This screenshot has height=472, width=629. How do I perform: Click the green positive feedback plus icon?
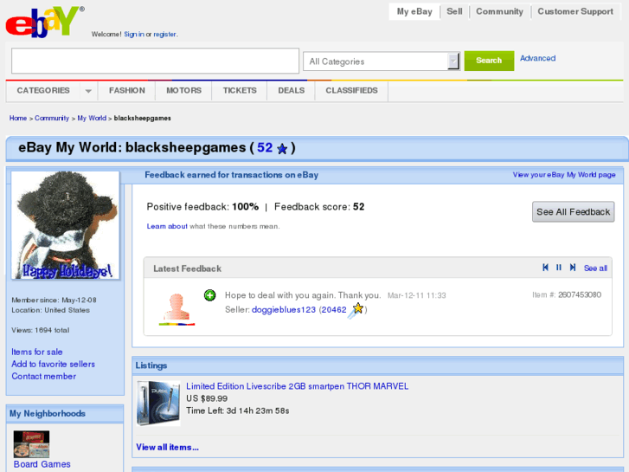pyautogui.click(x=209, y=295)
